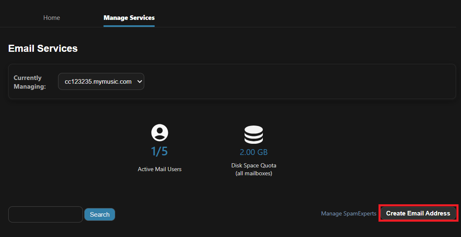
Task: Select the Disk Space Quota caption text
Action: point(254,165)
